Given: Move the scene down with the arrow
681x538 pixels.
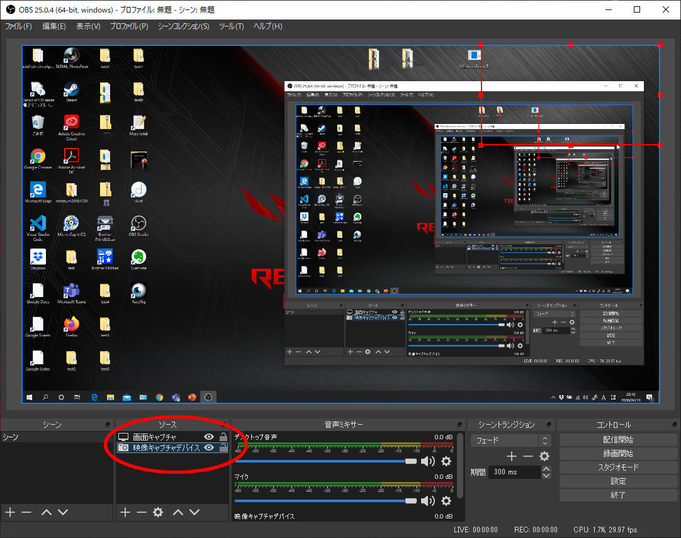Looking at the screenshot, I should 63,512.
